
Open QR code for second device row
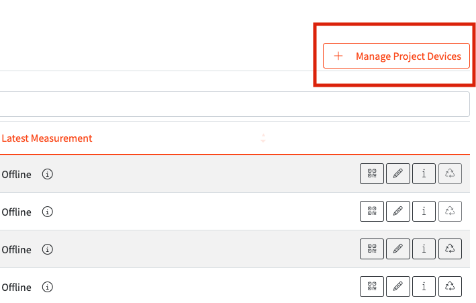point(372,212)
